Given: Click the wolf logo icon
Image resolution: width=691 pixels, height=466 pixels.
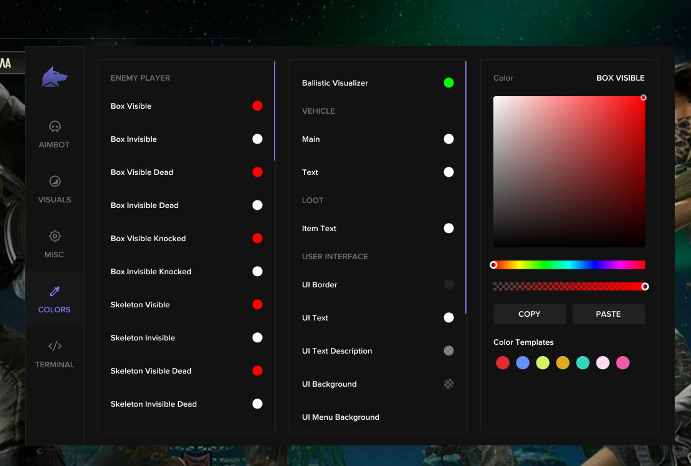Looking at the screenshot, I should (54, 77).
